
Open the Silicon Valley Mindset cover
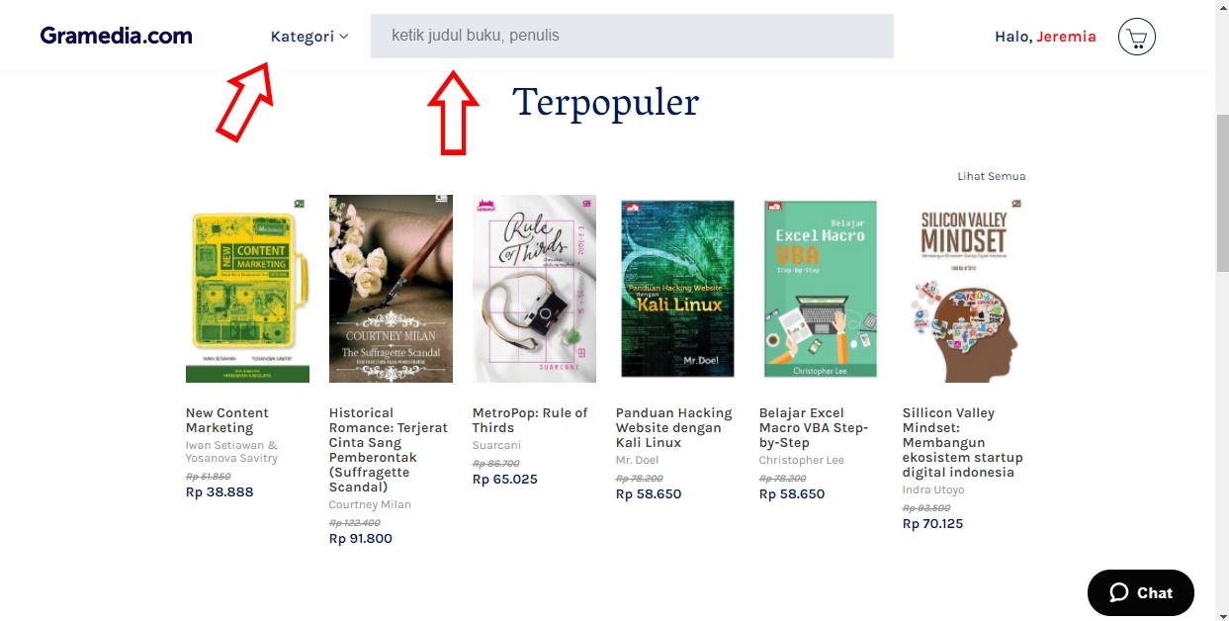(964, 289)
